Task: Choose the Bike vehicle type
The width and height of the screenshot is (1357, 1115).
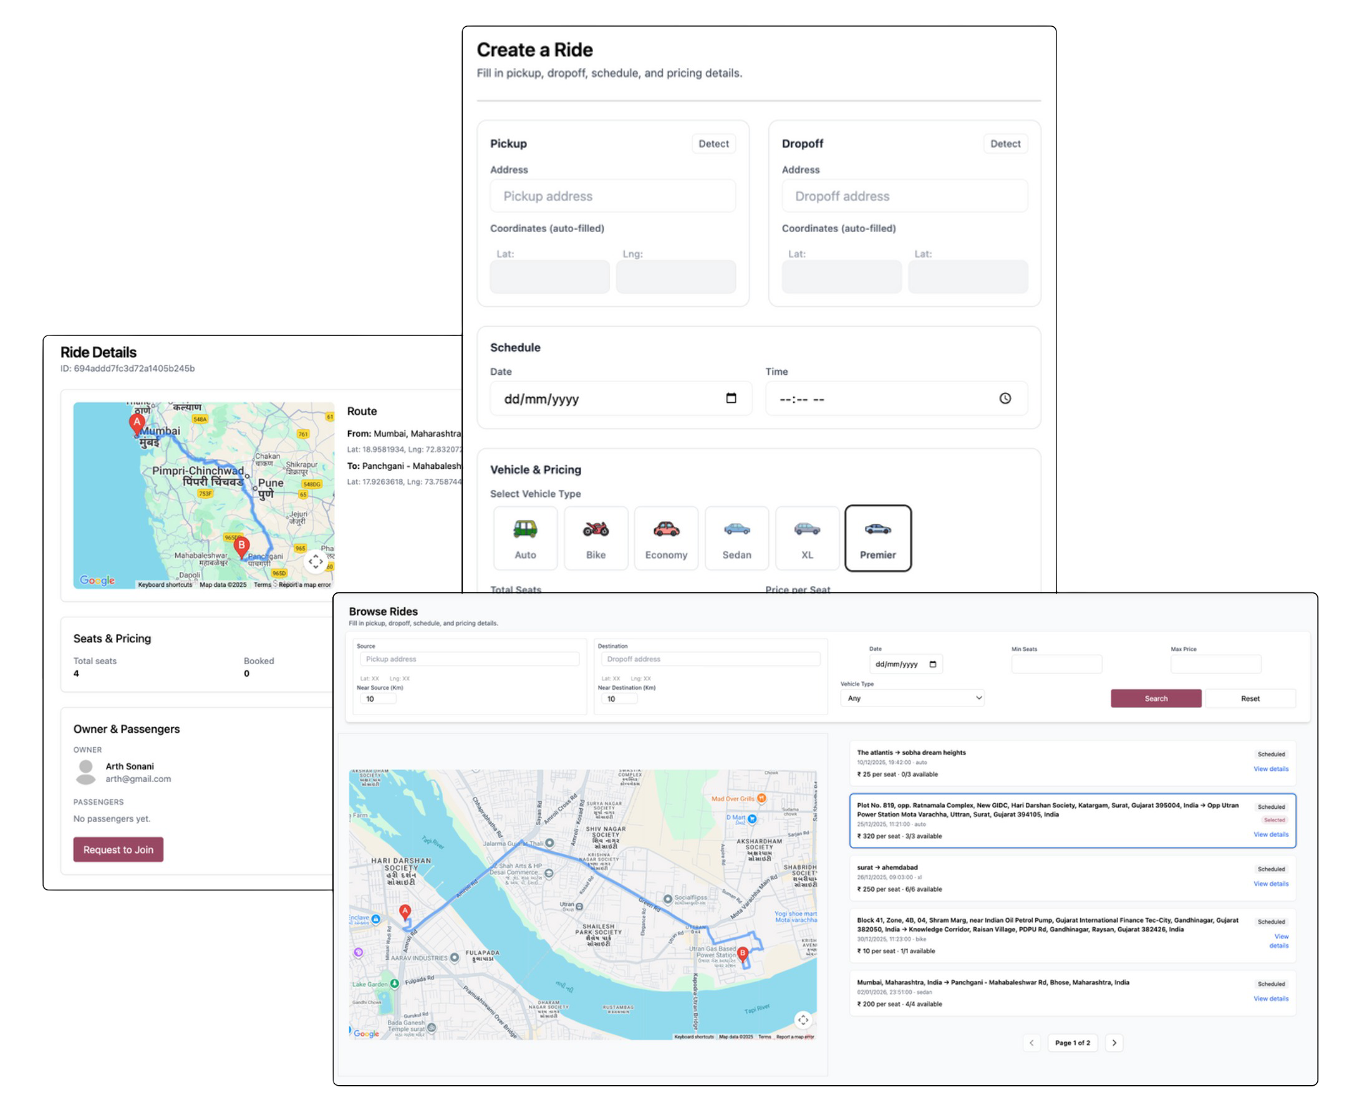Action: (596, 538)
